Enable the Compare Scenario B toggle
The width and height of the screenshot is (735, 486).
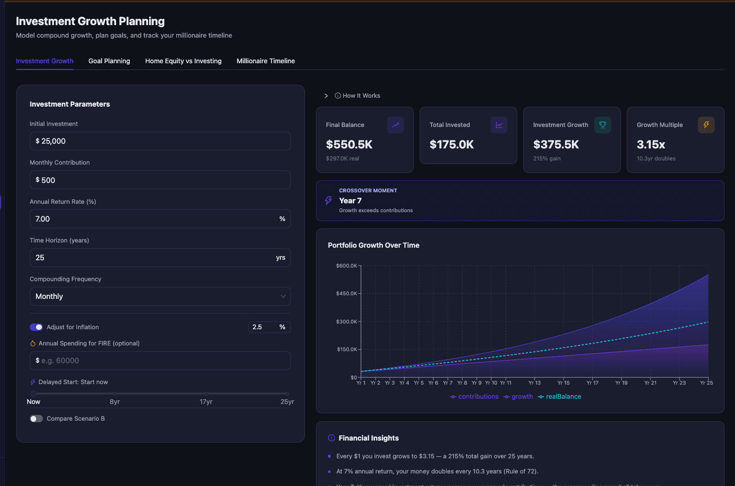36,419
